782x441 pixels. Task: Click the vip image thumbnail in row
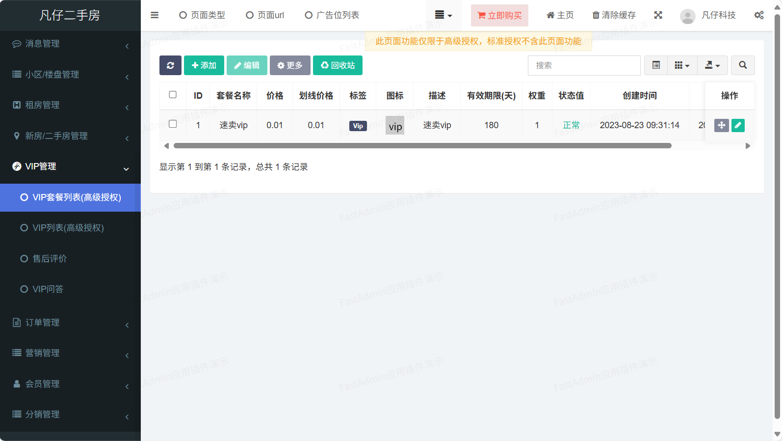point(395,126)
